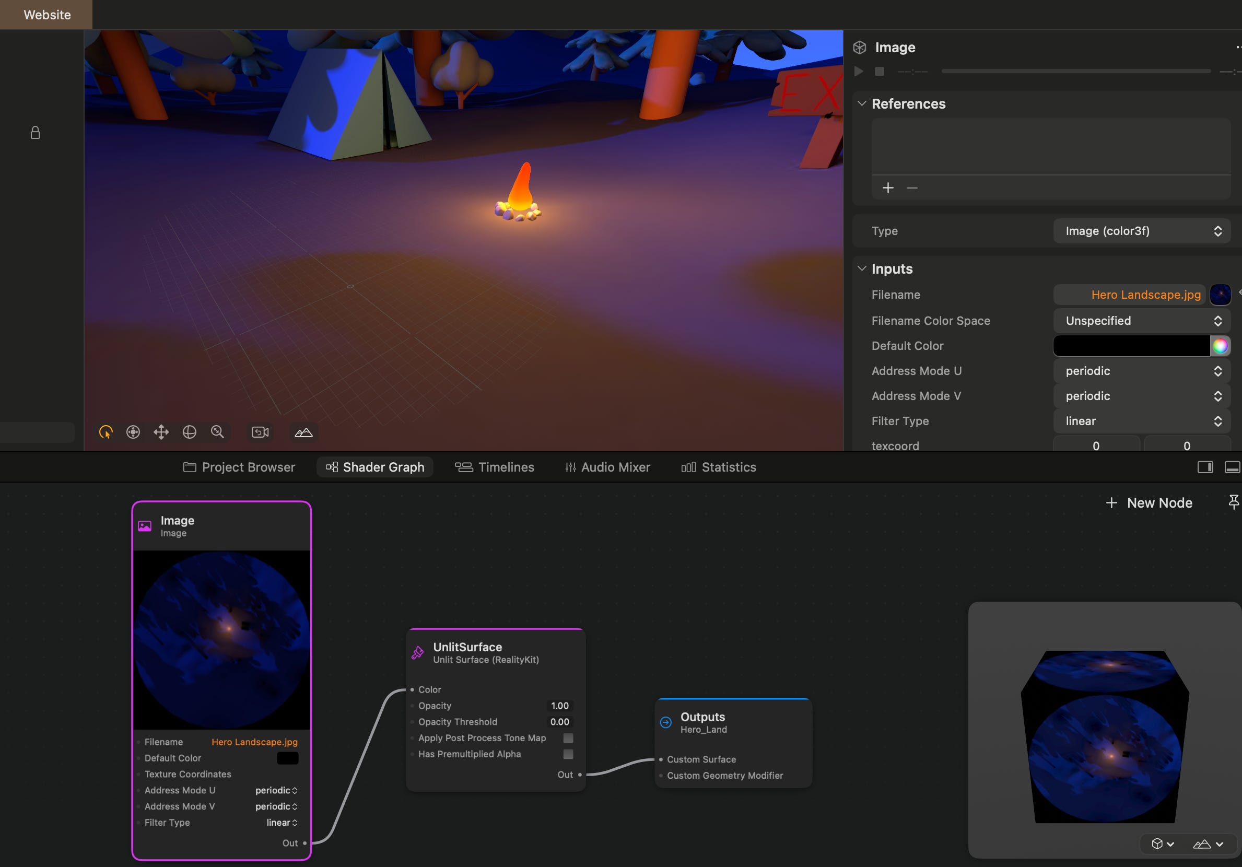Select the arrow selection tool in viewport toolbar

[106, 432]
